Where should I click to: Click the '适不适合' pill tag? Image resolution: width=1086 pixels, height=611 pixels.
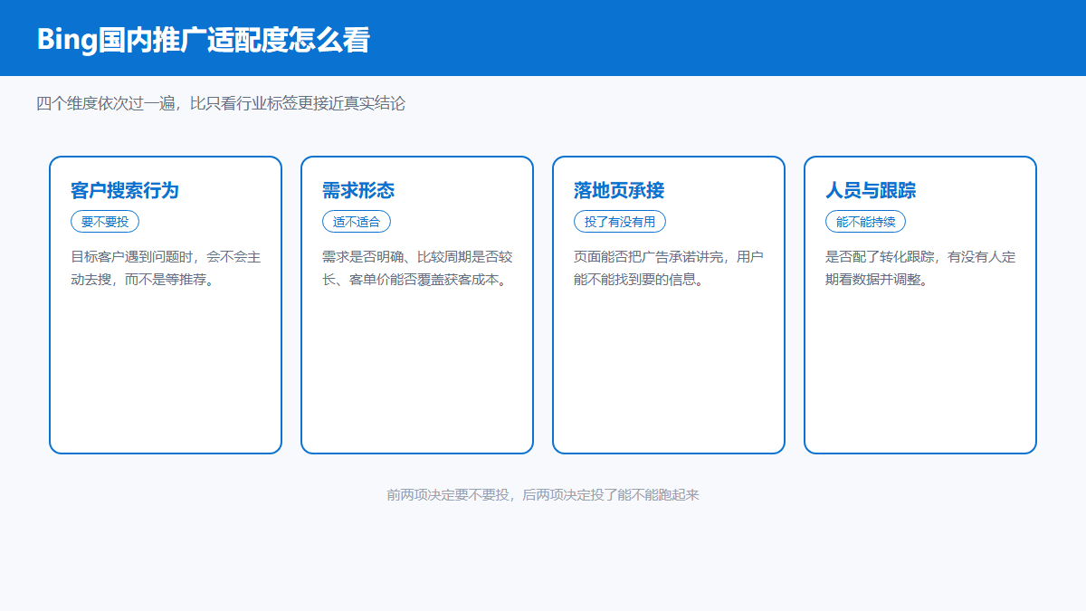pyautogui.click(x=357, y=222)
